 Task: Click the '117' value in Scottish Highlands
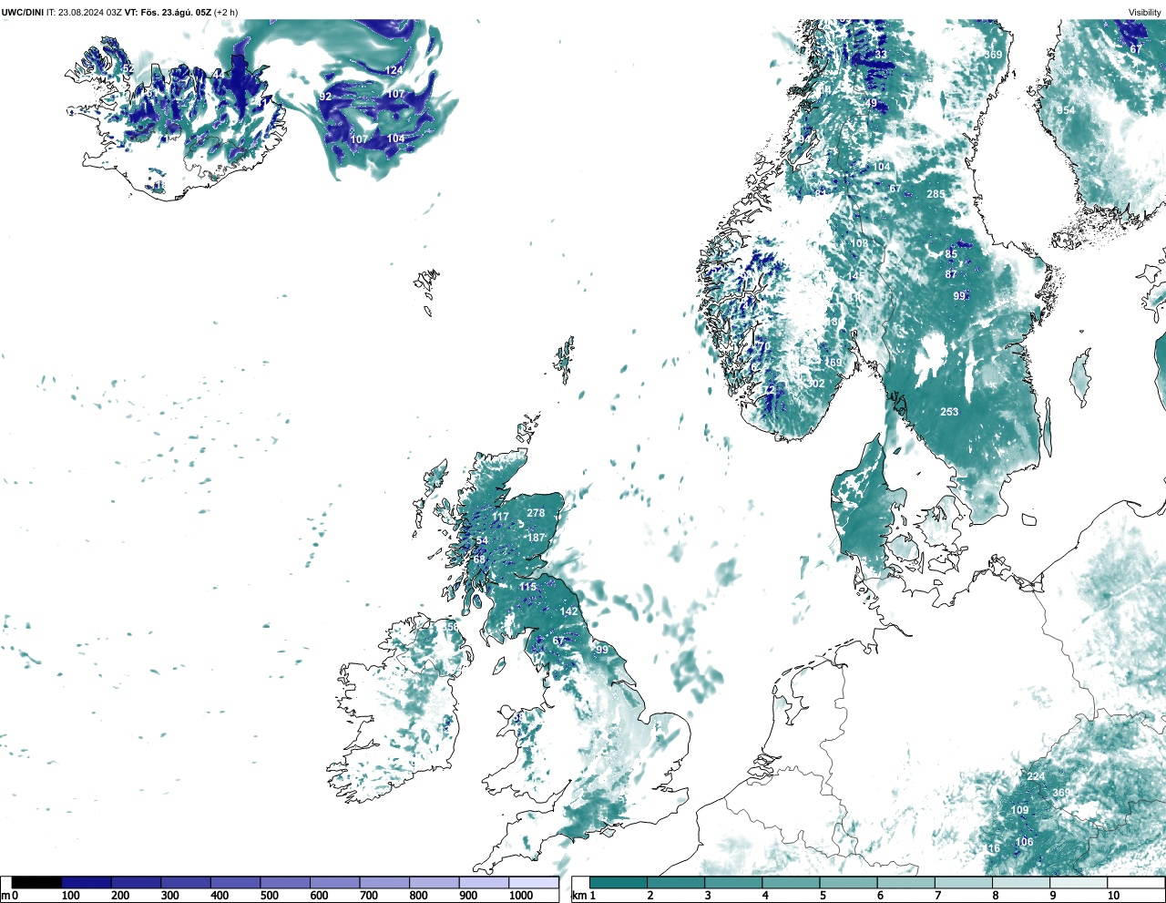(x=501, y=517)
